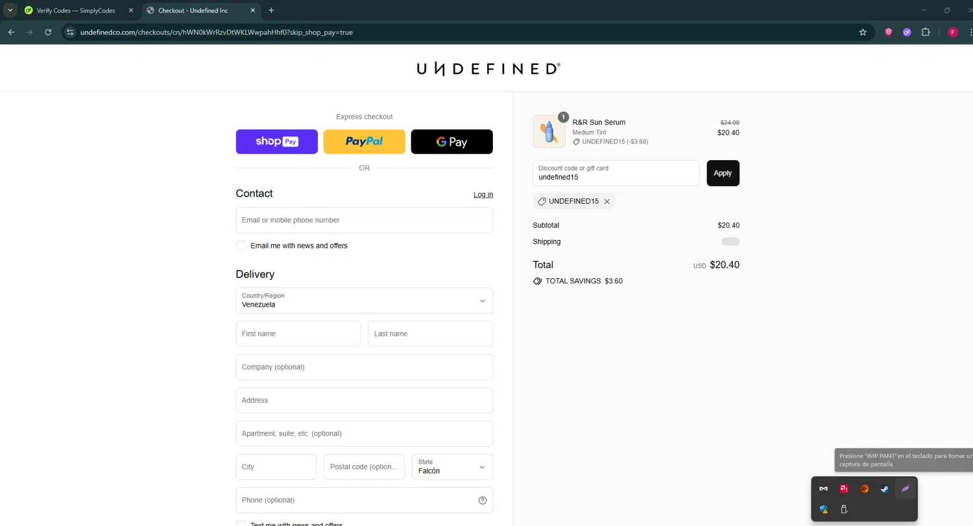Image resolution: width=973 pixels, height=526 pixels.
Task: Click the address bar URL
Action: coord(217,32)
